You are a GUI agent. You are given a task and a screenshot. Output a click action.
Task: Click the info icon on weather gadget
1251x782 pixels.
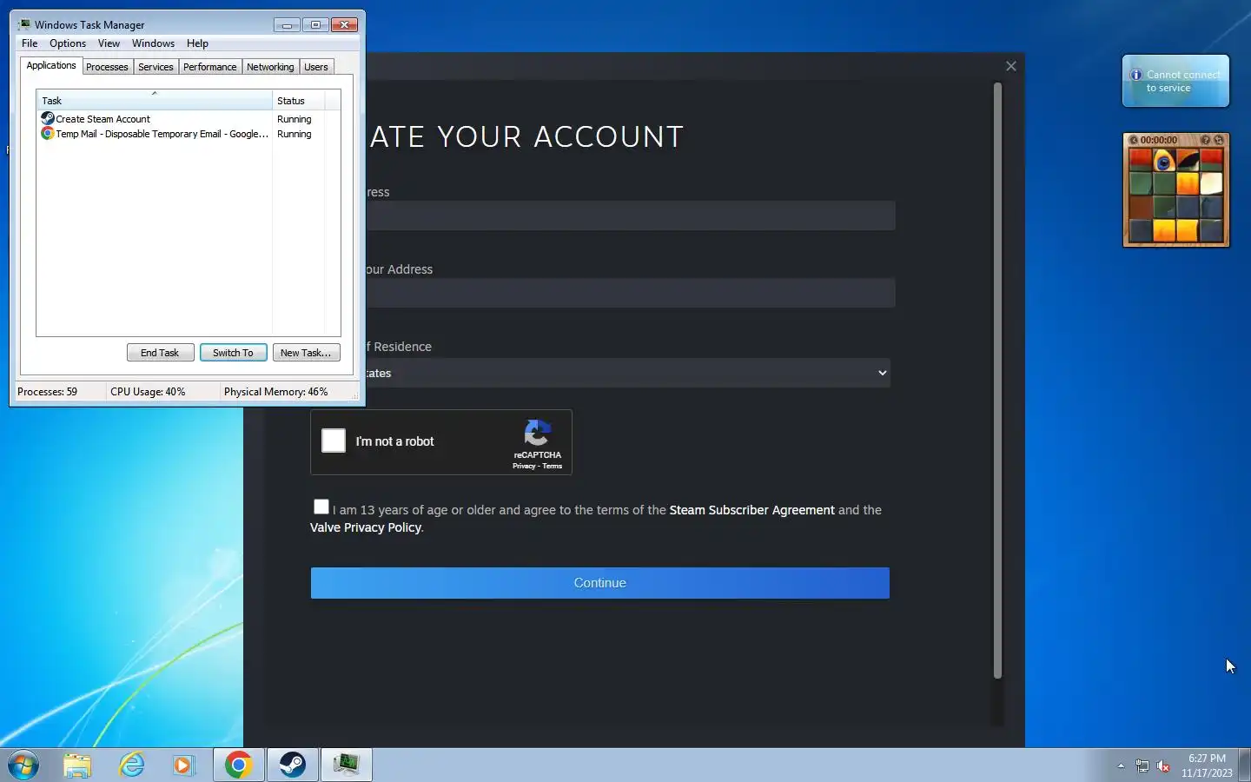(1135, 75)
